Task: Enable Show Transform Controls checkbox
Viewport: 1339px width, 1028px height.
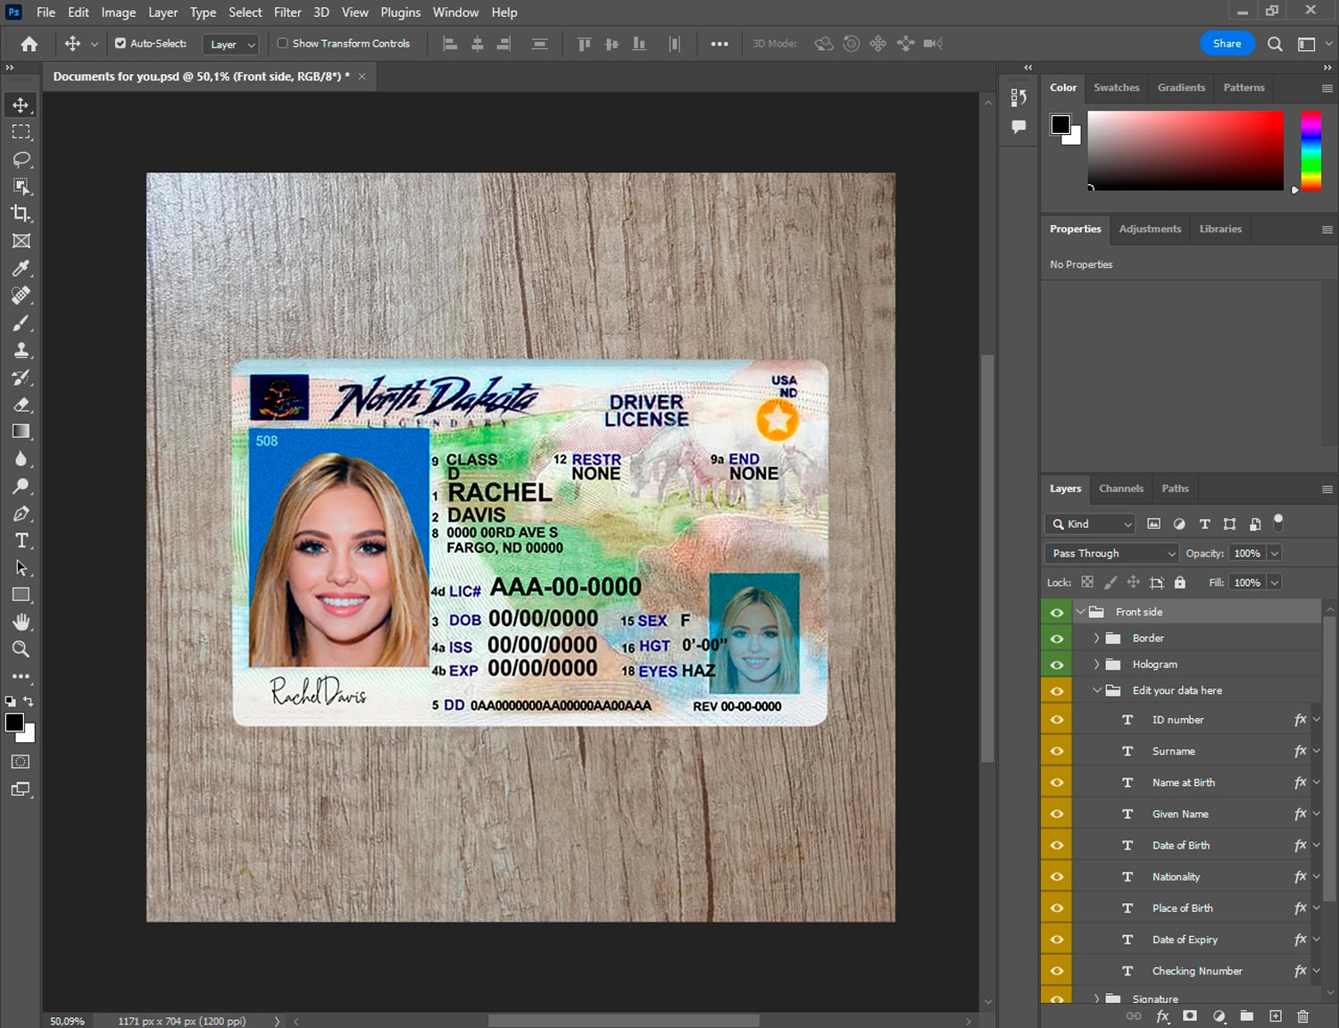Action: (282, 43)
